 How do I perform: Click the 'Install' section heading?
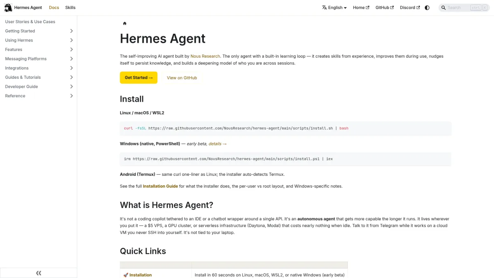tap(132, 99)
